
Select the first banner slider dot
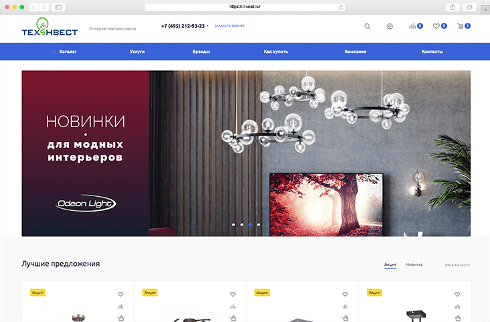tap(233, 225)
